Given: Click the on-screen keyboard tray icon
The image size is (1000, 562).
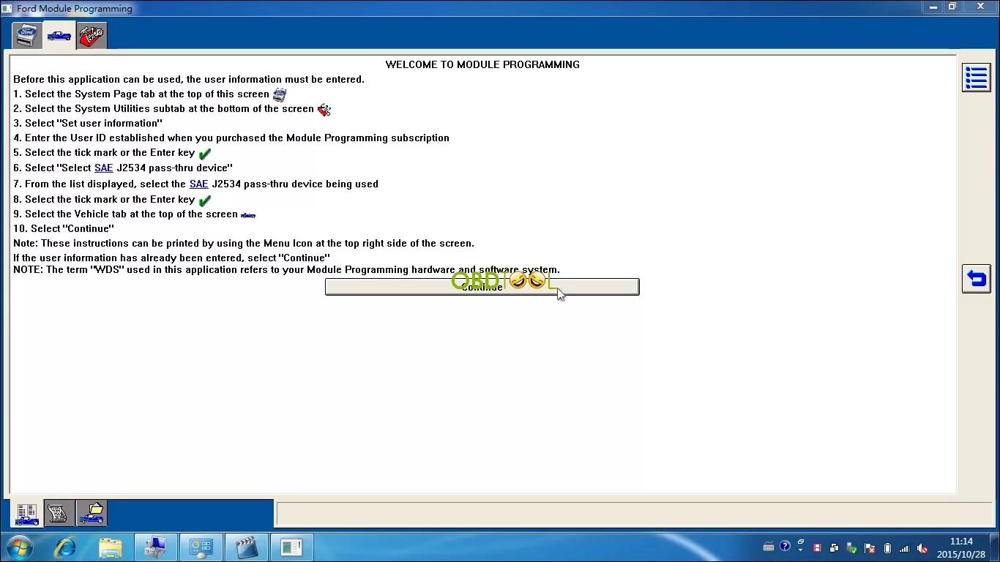Looking at the screenshot, I should point(768,547).
